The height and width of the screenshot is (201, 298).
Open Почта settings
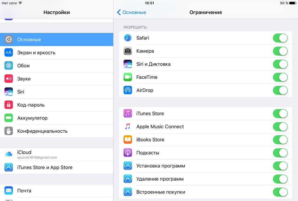57,191
